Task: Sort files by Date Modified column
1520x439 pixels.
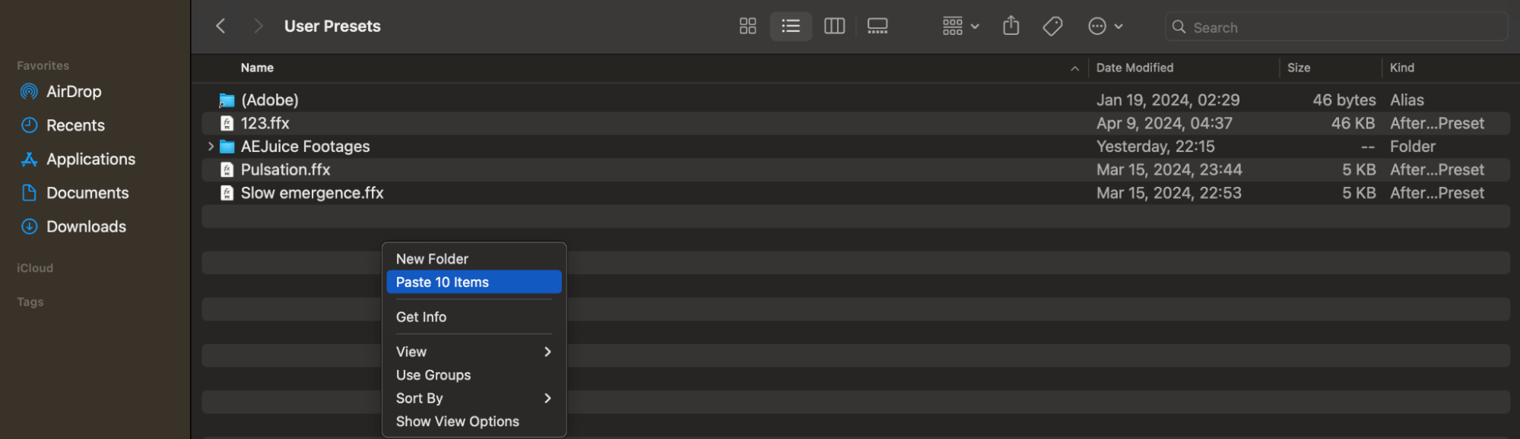Action: click(x=1134, y=68)
